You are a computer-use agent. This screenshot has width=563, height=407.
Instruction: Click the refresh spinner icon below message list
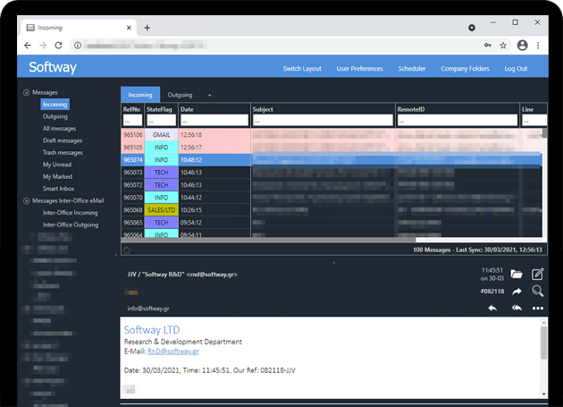(127, 250)
